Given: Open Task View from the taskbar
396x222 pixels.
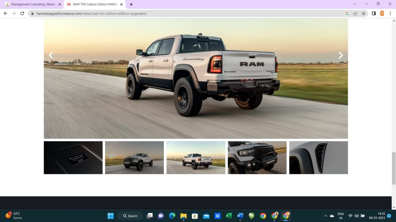Looking at the screenshot, I should [150, 216].
